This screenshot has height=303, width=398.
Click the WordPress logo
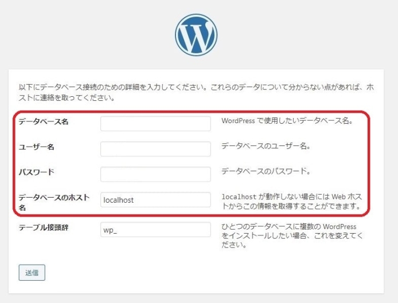(x=196, y=35)
